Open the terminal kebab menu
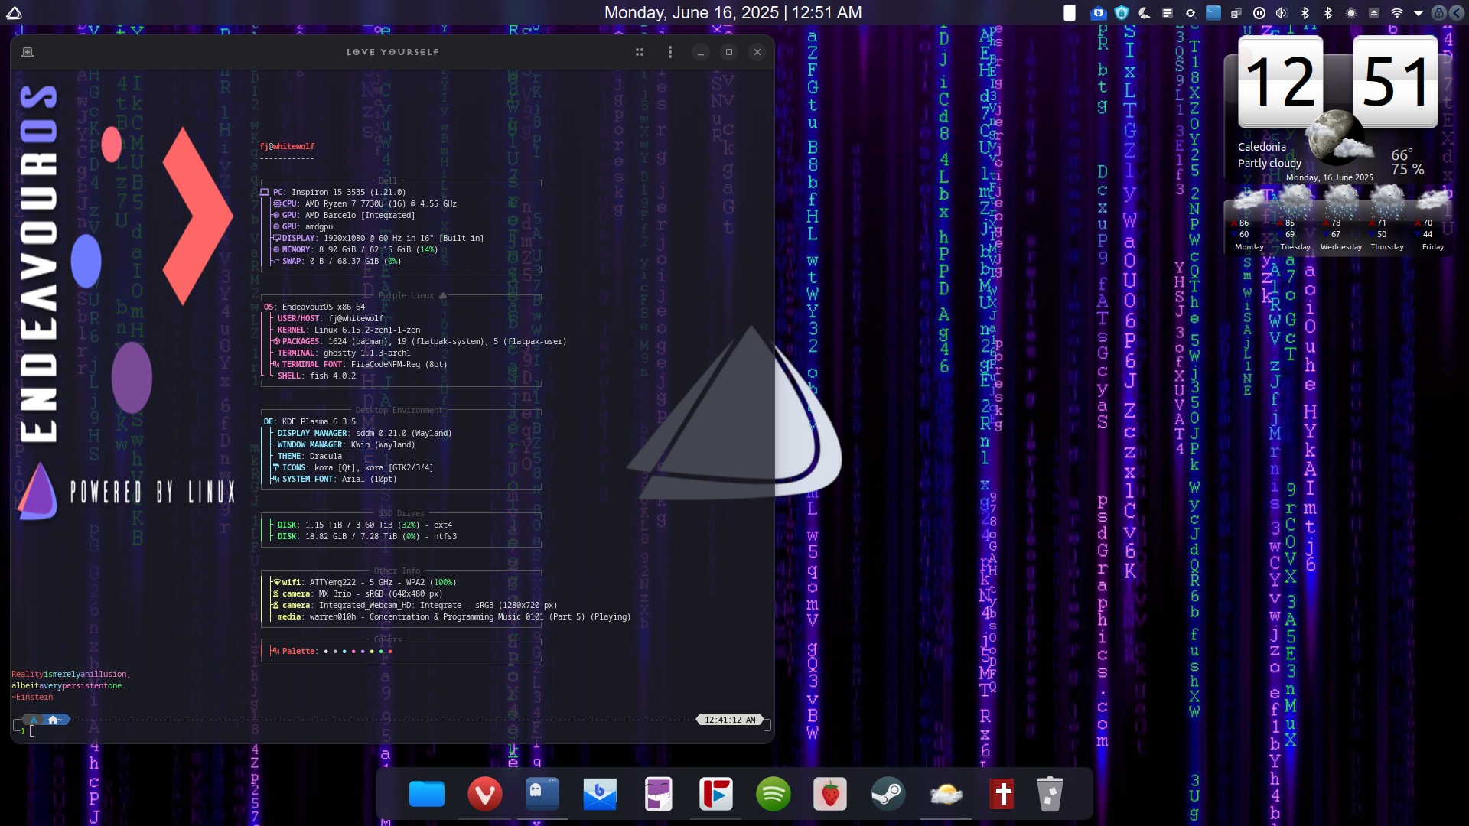This screenshot has height=826, width=1469. point(670,52)
